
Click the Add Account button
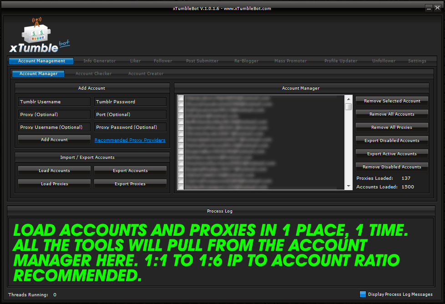tap(54, 140)
